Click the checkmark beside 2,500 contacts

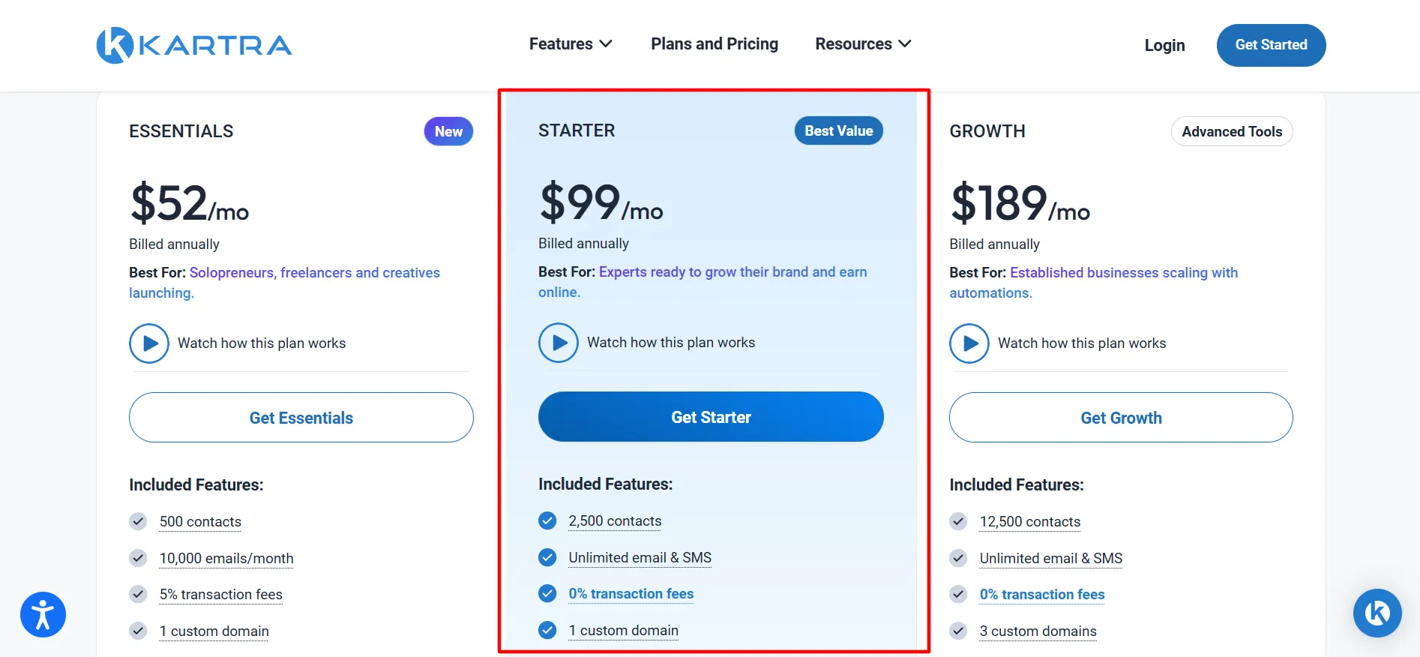(x=547, y=520)
